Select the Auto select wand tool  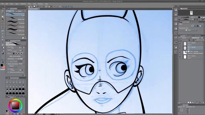point(3,25)
